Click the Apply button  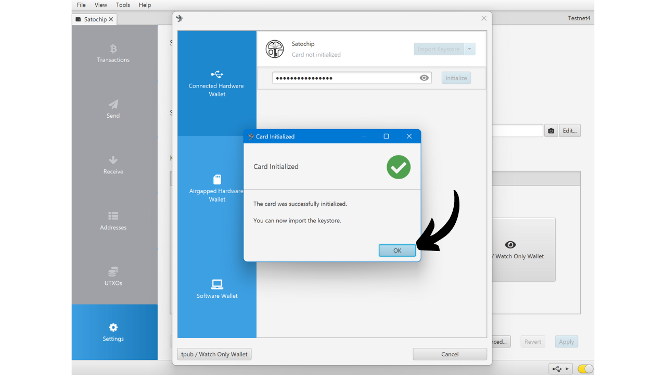click(x=567, y=342)
